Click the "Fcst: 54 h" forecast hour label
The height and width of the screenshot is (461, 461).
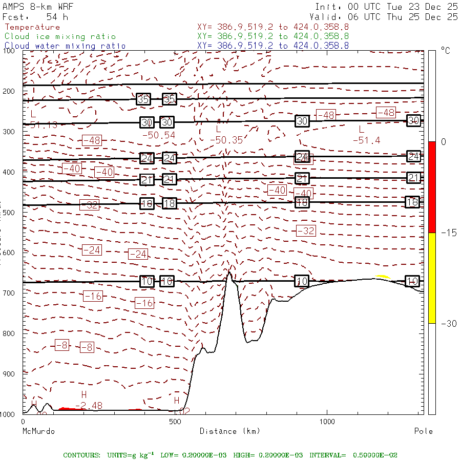[x=35, y=17]
